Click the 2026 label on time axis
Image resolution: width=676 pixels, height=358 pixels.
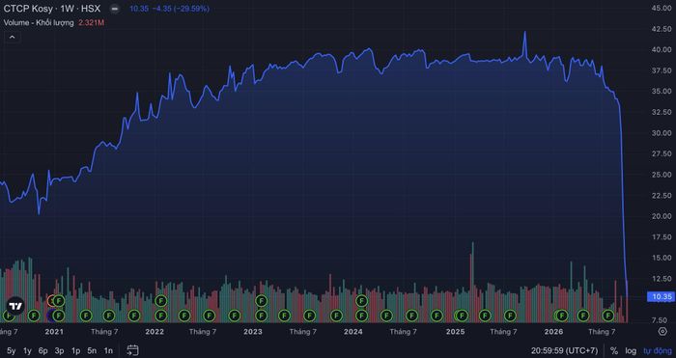point(553,332)
